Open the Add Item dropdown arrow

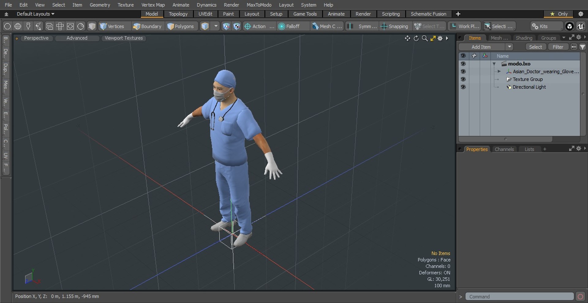(509, 47)
